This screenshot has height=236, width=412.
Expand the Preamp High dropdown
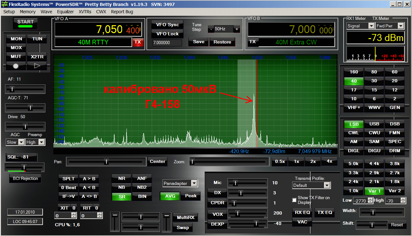(x=41, y=142)
